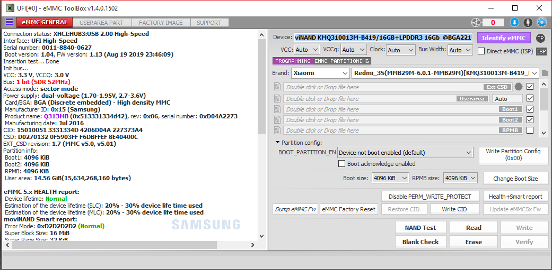Open the VCCq voltage dropdown
Screen dimensions: 552x270
[x=354, y=50]
